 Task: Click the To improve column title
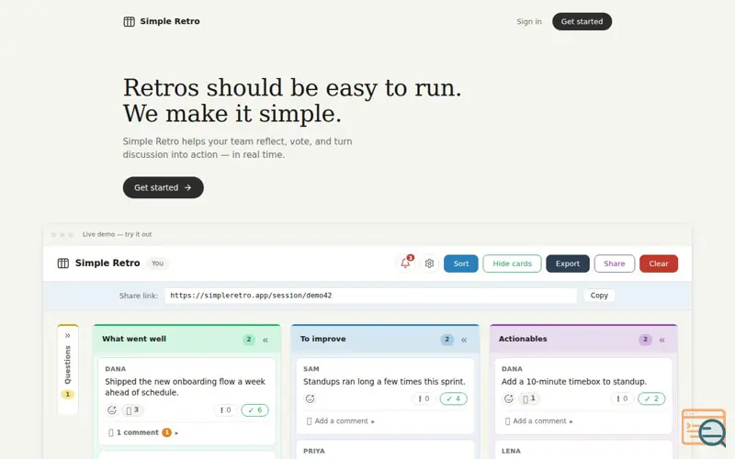(323, 339)
